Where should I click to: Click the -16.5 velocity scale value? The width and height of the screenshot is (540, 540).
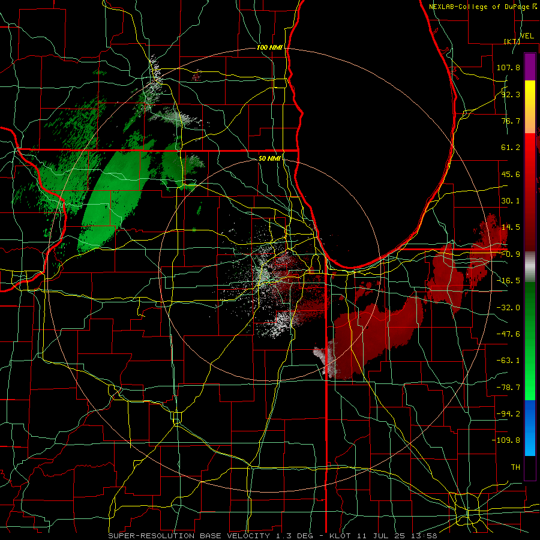pyautogui.click(x=508, y=281)
